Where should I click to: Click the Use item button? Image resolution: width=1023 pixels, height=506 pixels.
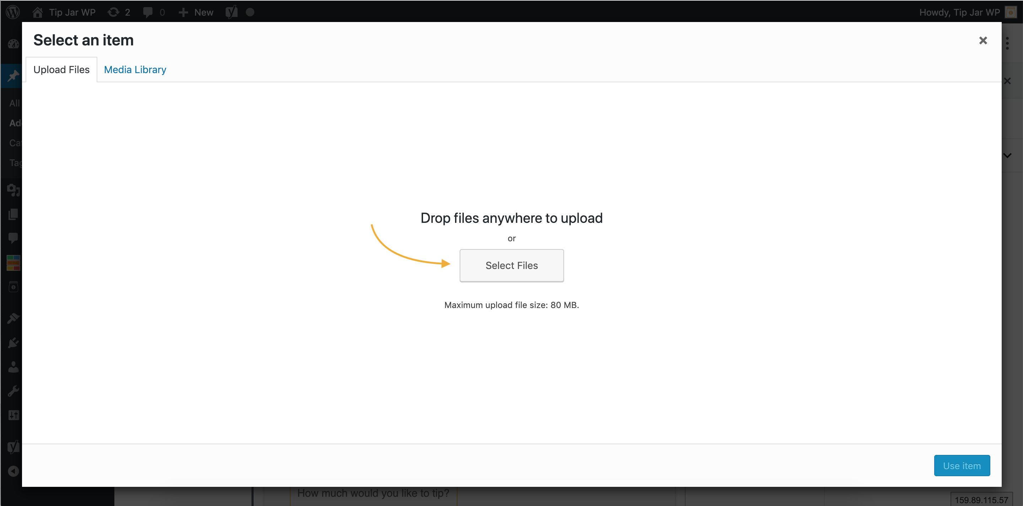click(962, 466)
